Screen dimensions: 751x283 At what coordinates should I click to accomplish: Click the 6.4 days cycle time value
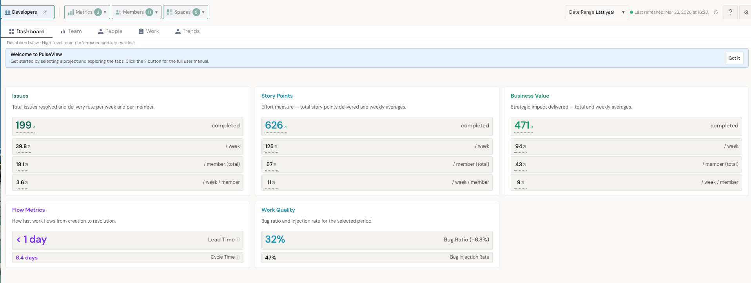[27, 258]
